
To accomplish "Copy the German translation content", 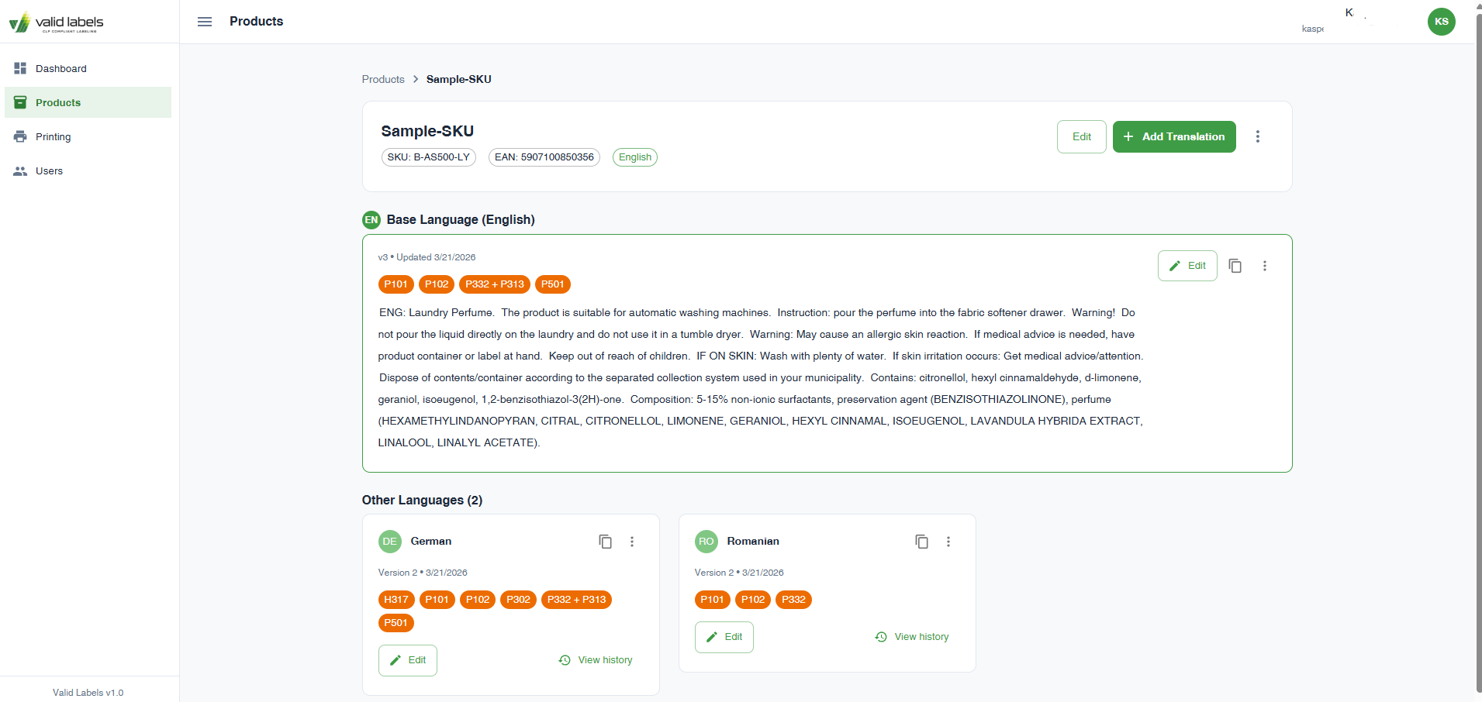I will (x=605, y=542).
